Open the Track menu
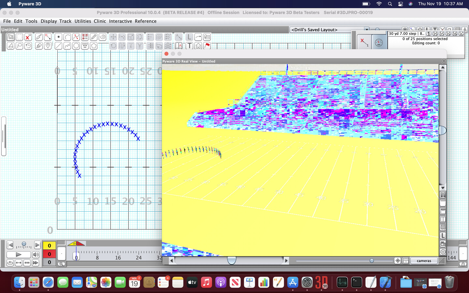This screenshot has height=293, width=469. coord(65,21)
